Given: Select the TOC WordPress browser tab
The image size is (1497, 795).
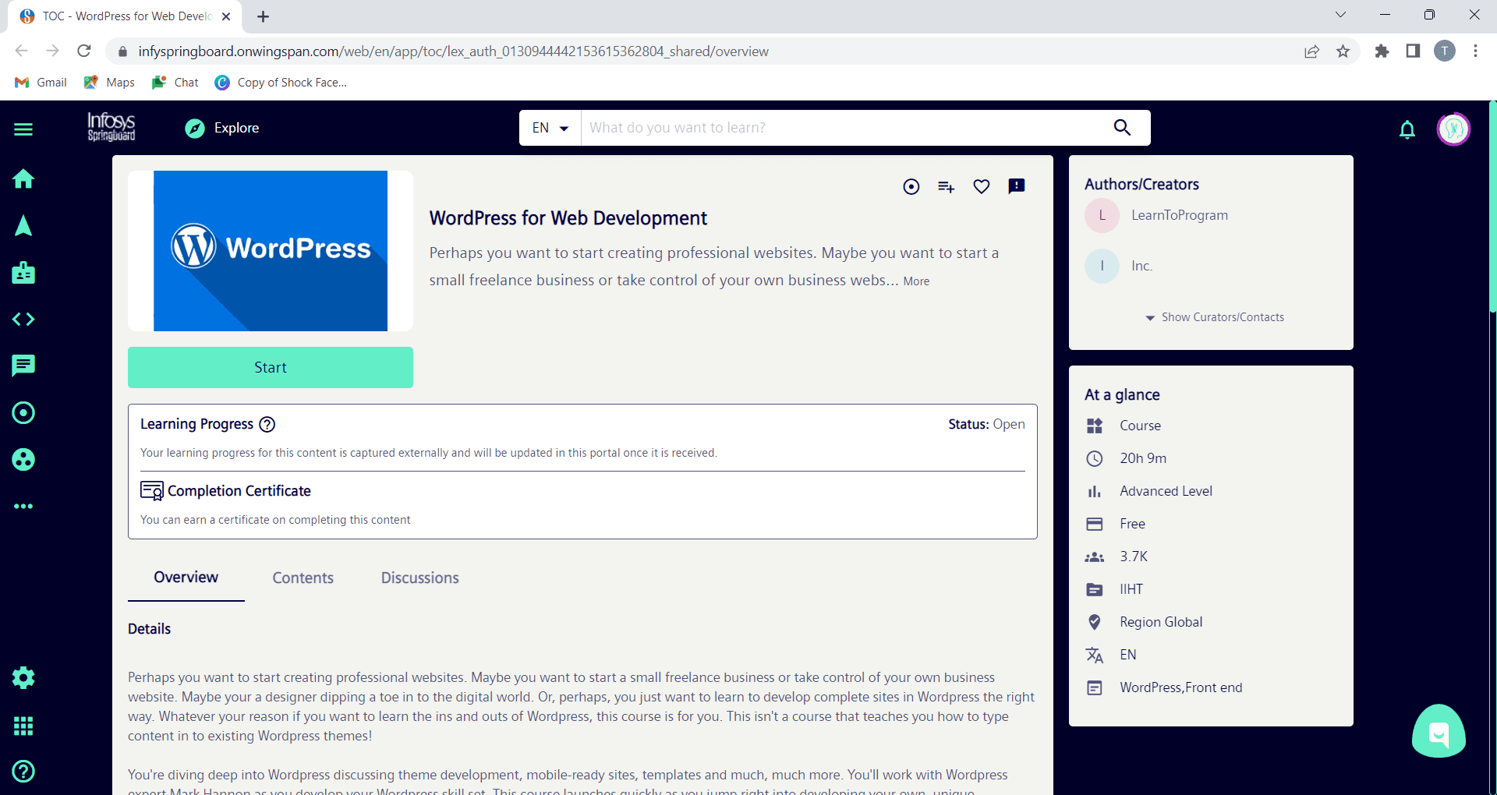Looking at the screenshot, I should (x=125, y=16).
